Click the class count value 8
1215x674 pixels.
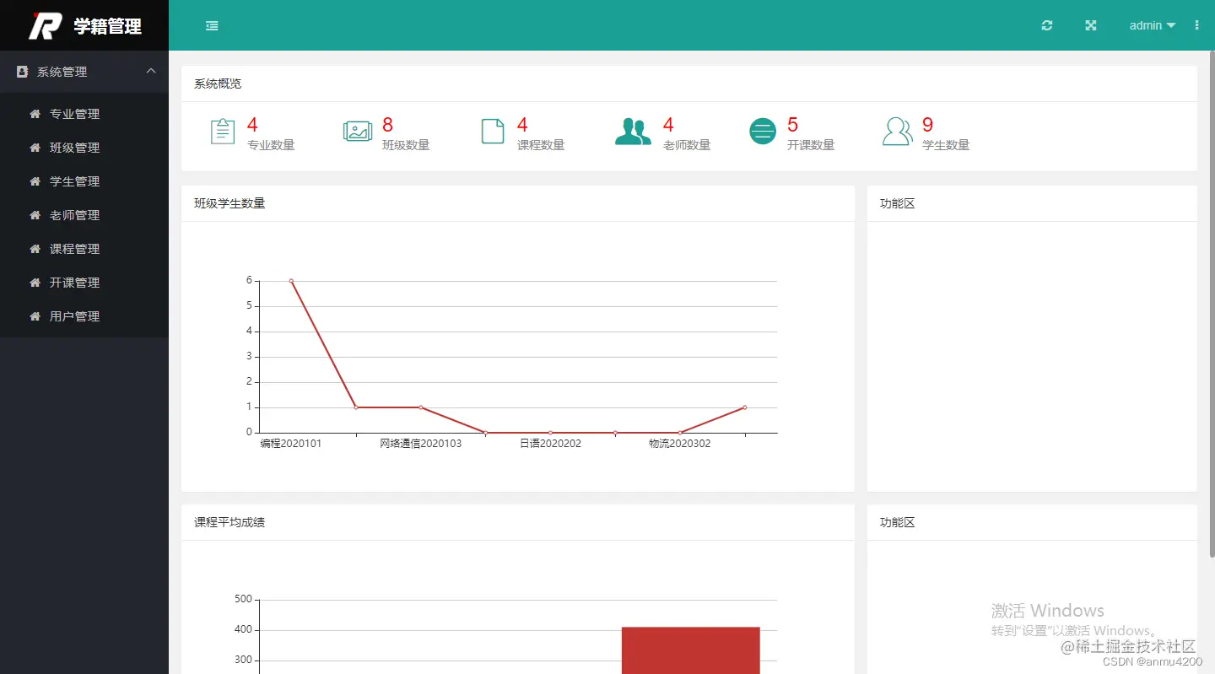tap(388, 125)
